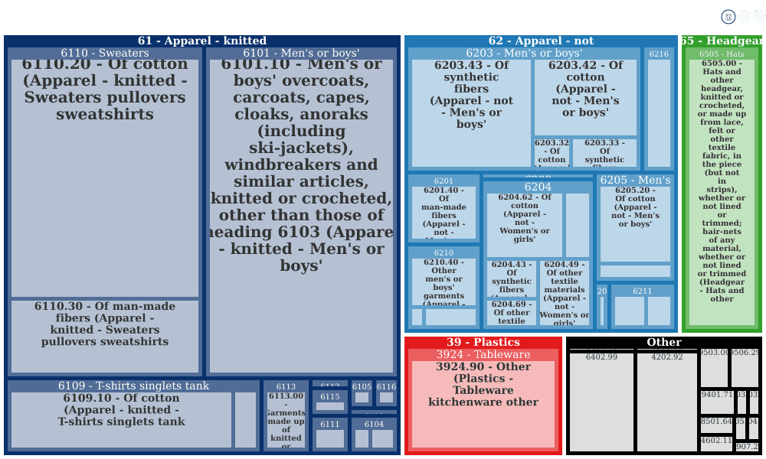Expand the 62 - Apparel - not header

click(541, 41)
